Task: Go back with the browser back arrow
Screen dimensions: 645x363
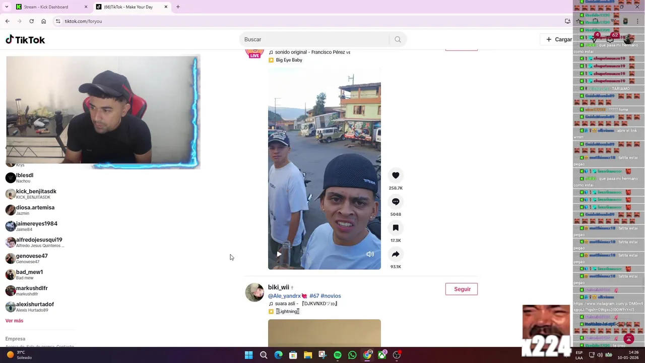Action: 7,21
